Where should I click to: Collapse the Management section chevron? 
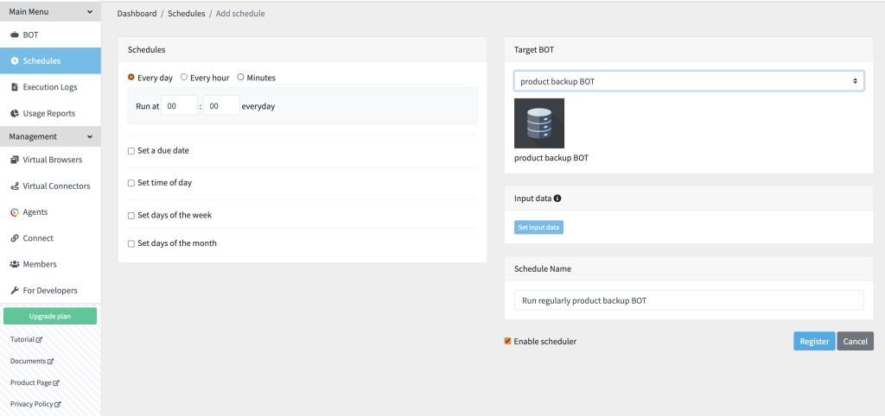[x=90, y=136]
